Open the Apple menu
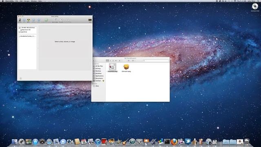The width and height of the screenshot is (261, 147). coord(3,1)
